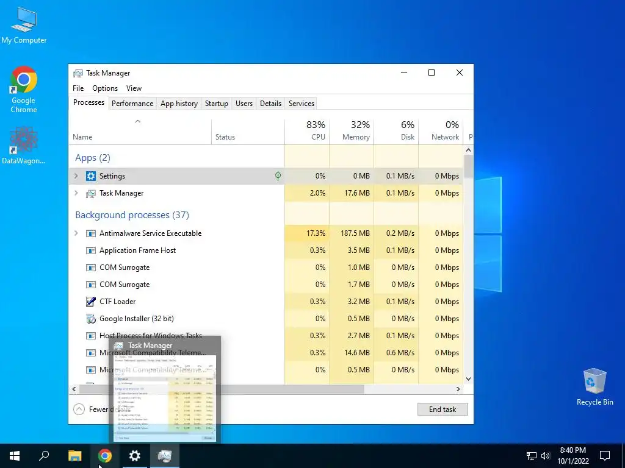
Task: Click Antimalware 187.5 MB memory value
Action: tap(352, 233)
